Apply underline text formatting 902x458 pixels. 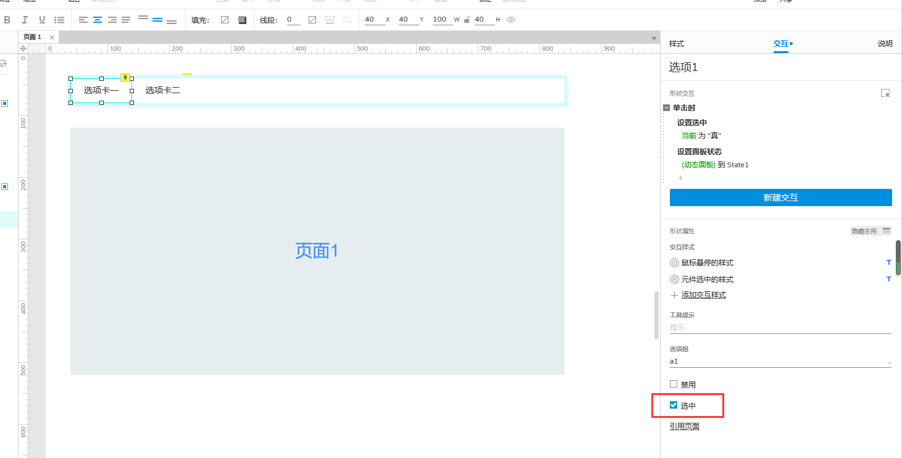[x=42, y=20]
